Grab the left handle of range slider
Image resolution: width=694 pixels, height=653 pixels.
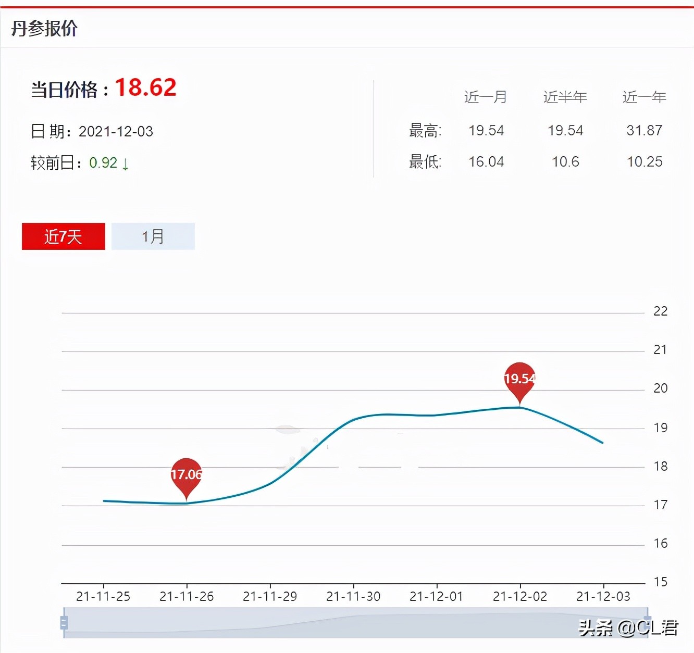click(x=64, y=623)
